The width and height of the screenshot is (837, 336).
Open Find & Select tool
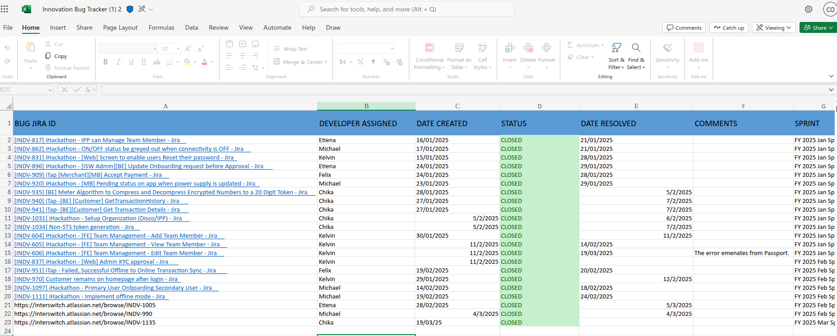click(636, 48)
